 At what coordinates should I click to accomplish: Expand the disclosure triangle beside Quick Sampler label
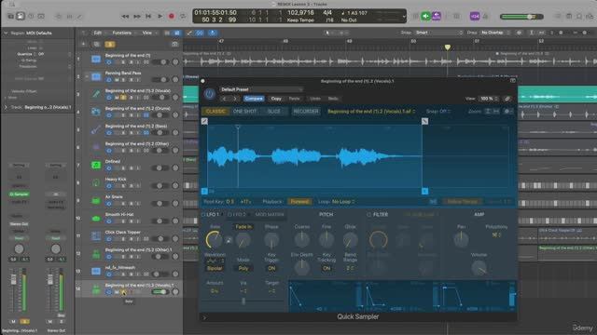(204, 317)
